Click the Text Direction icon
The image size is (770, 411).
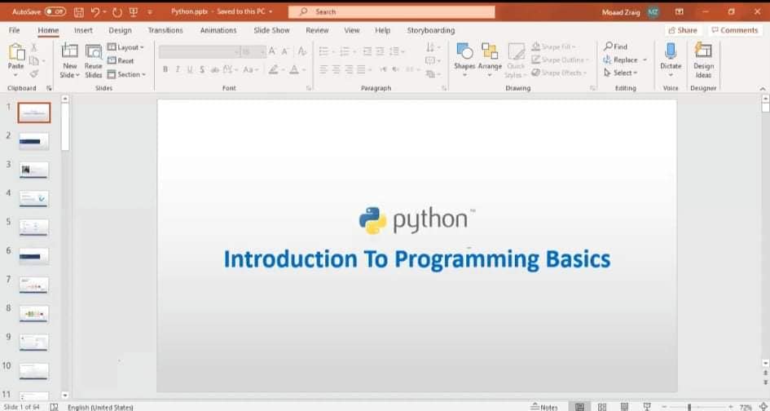click(x=432, y=47)
